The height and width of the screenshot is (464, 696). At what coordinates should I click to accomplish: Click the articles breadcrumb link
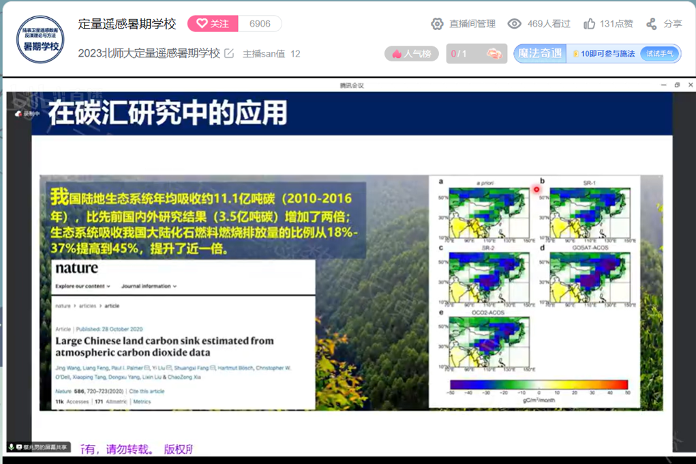click(87, 306)
